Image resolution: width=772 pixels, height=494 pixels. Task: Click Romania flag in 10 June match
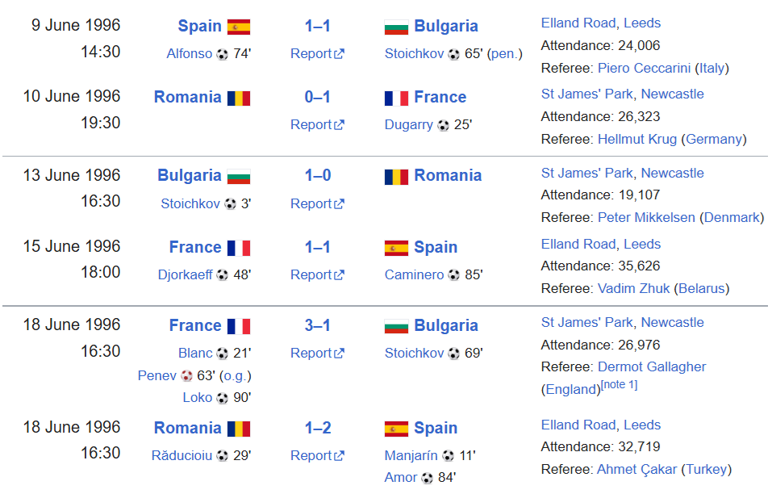[x=239, y=98]
